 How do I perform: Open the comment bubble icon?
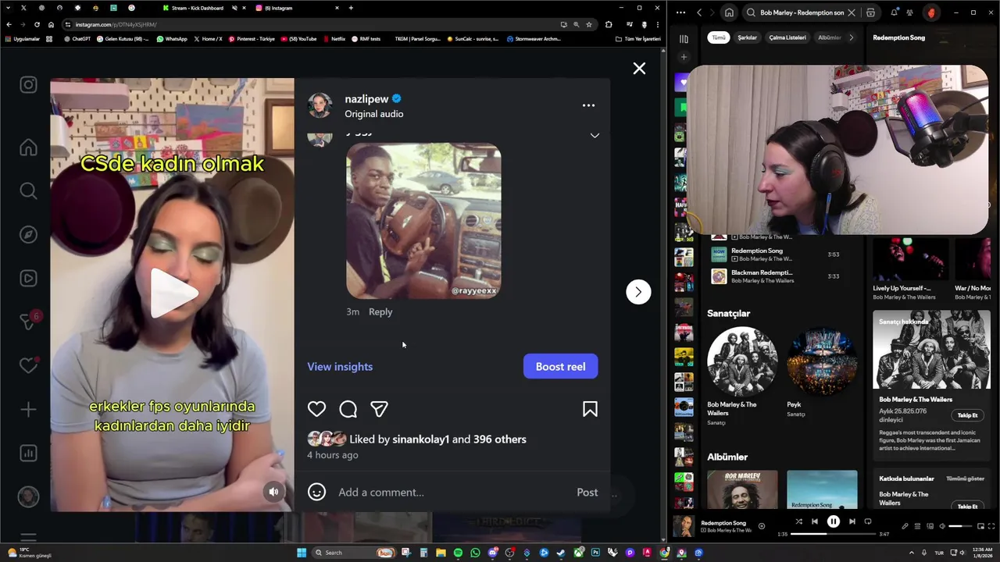click(348, 409)
